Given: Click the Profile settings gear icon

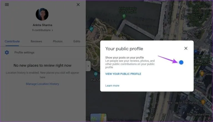Looking at the screenshot, I should point(7,53).
